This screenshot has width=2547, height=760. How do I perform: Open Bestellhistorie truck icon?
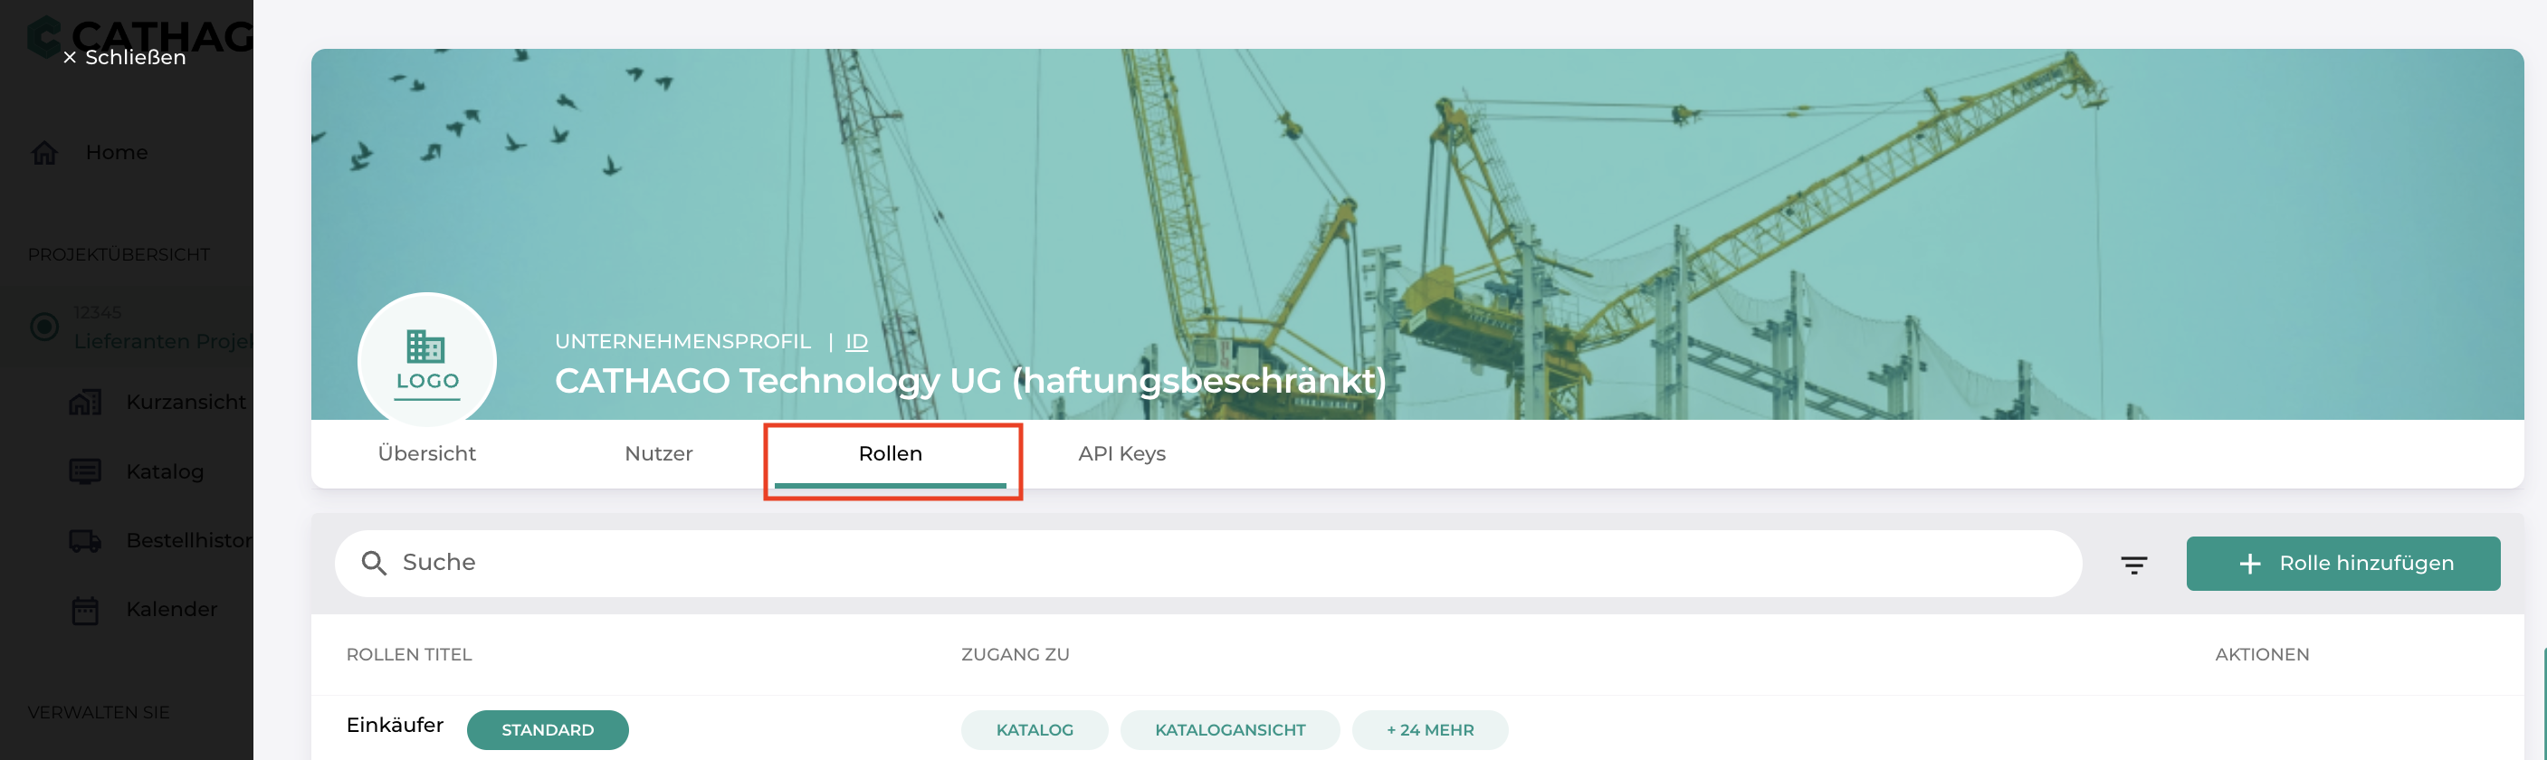click(85, 541)
